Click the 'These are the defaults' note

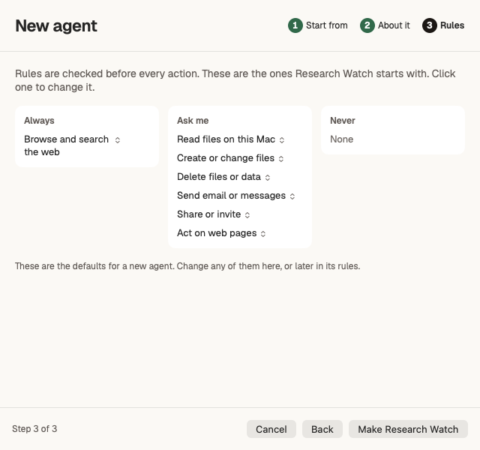187,266
